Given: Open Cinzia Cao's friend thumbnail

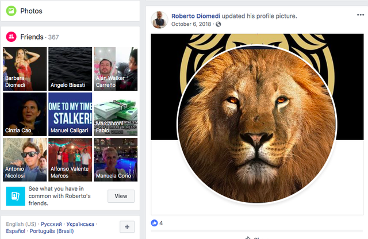Looking at the screenshot, I should point(25,114).
